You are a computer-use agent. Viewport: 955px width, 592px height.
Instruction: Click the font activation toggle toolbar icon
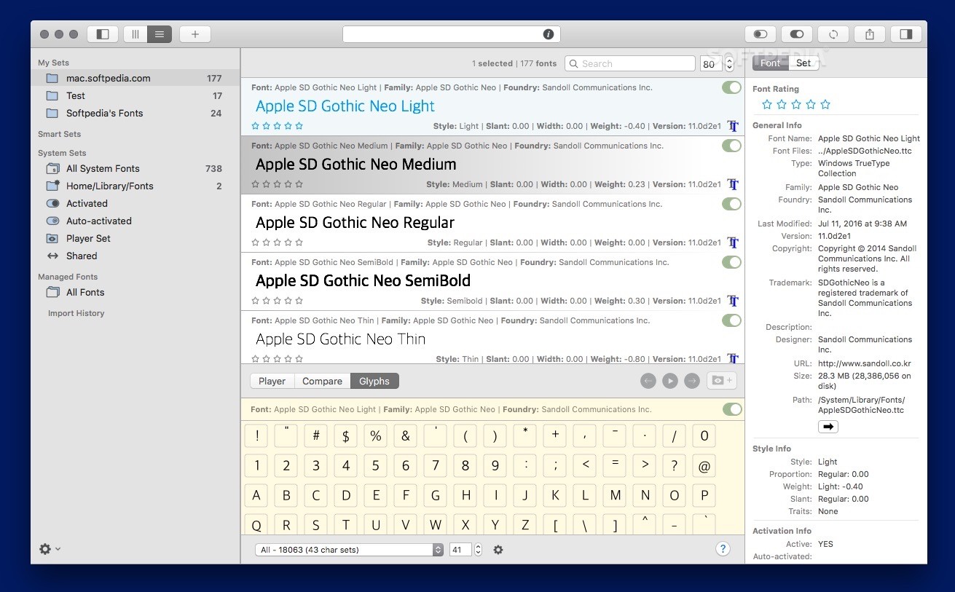(796, 33)
